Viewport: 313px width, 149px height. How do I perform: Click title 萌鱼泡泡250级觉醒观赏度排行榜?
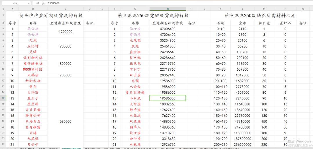tap(153, 16)
